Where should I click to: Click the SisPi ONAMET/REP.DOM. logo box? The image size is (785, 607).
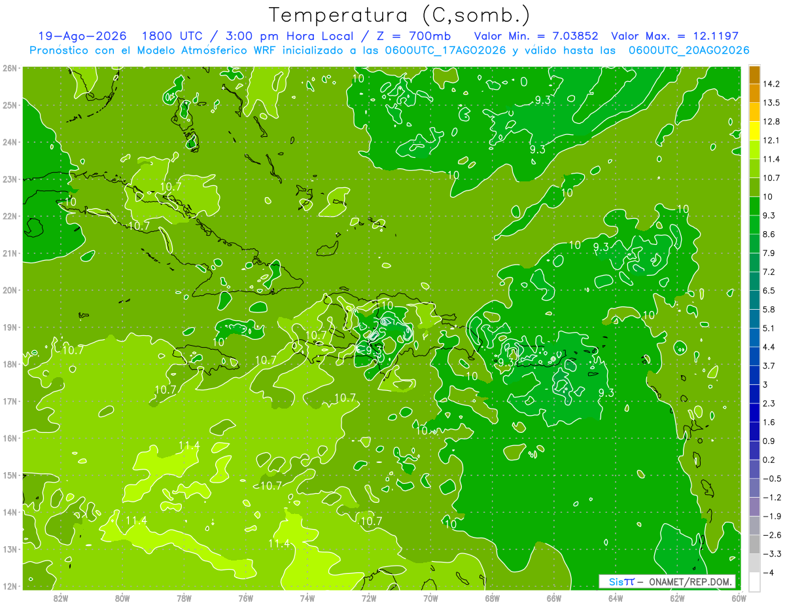click(667, 582)
